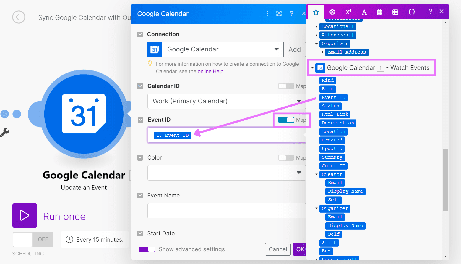Open the array functions tab in mapping panel
Viewport: 461px width, 264px height.
point(395,12)
